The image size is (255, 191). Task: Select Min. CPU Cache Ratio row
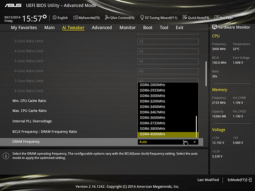(x=29, y=101)
